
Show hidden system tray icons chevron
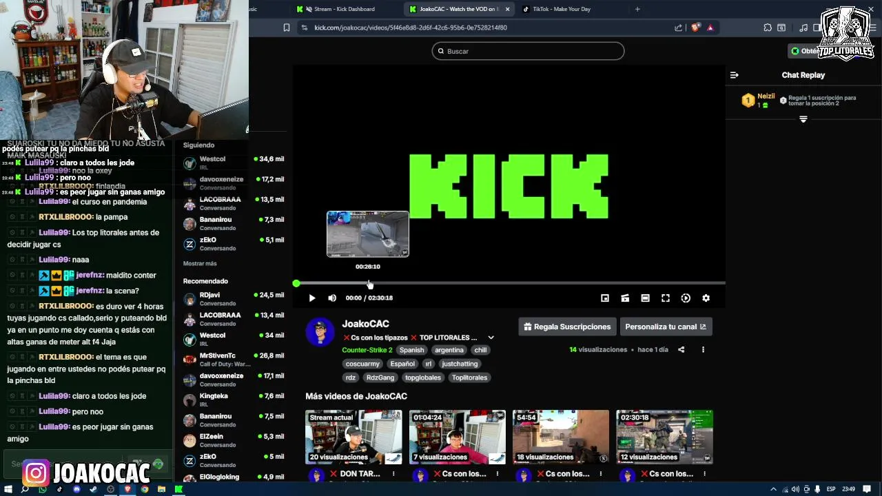click(x=774, y=489)
